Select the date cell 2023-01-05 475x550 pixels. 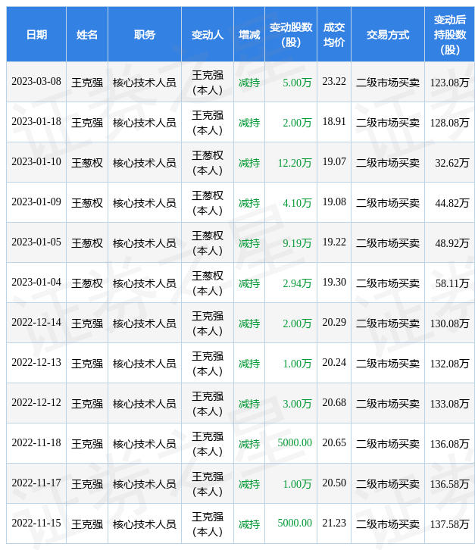click(36, 242)
